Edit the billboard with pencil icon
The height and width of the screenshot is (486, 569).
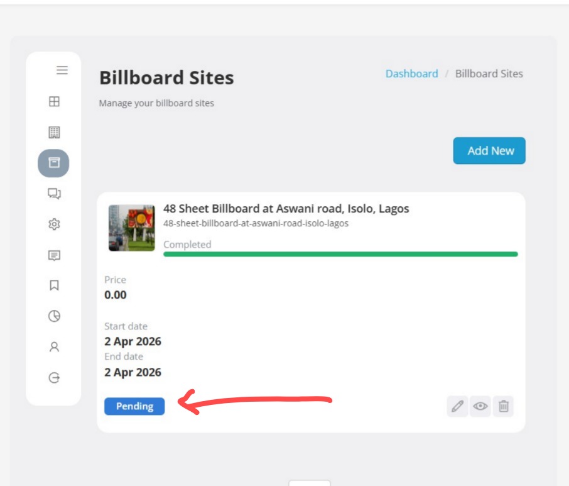point(457,407)
